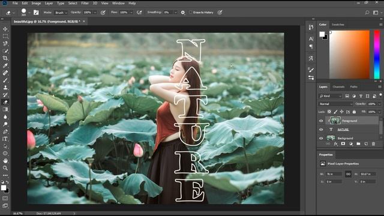
Task: Switch to the Channels tab
Action: pos(338,86)
